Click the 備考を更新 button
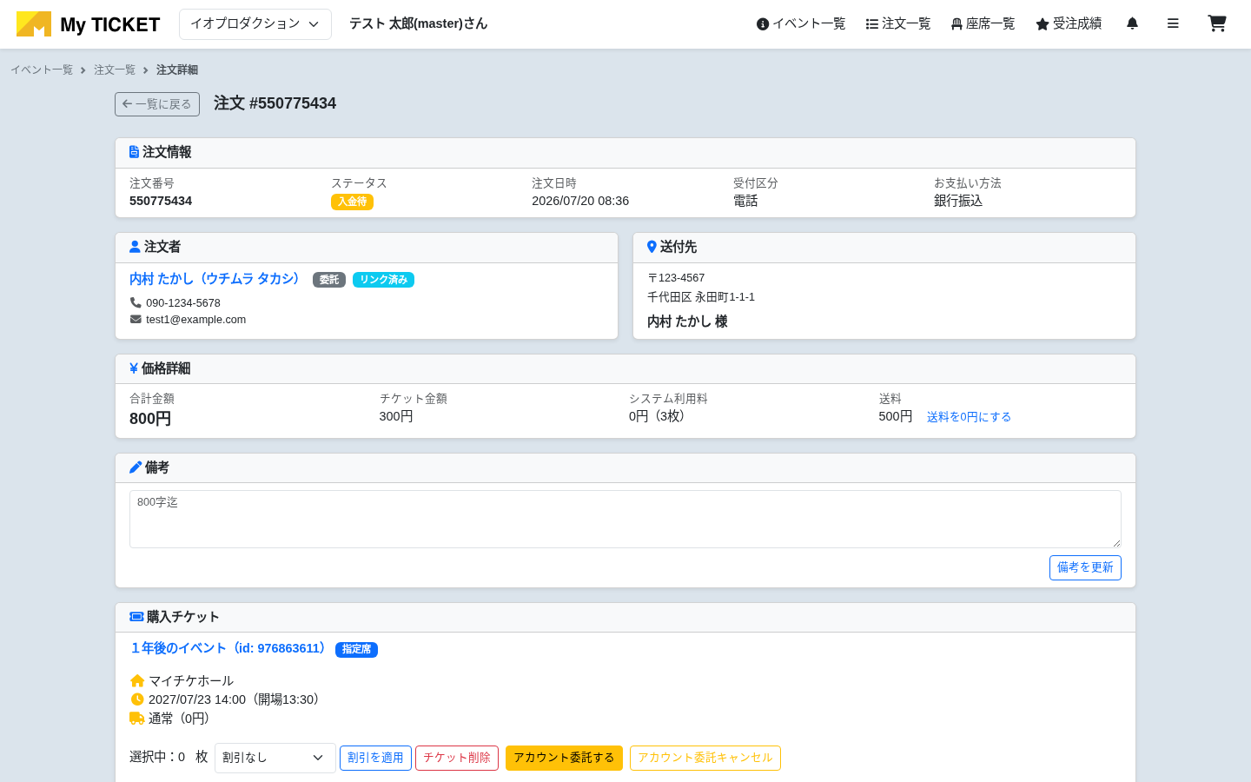 point(1085,567)
